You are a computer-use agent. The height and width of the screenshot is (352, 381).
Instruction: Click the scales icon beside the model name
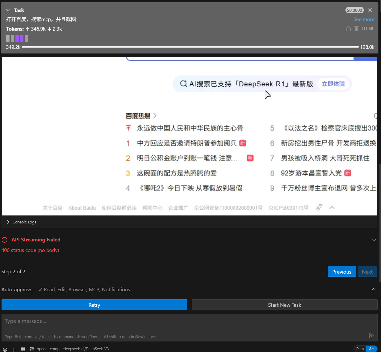(x=32, y=349)
